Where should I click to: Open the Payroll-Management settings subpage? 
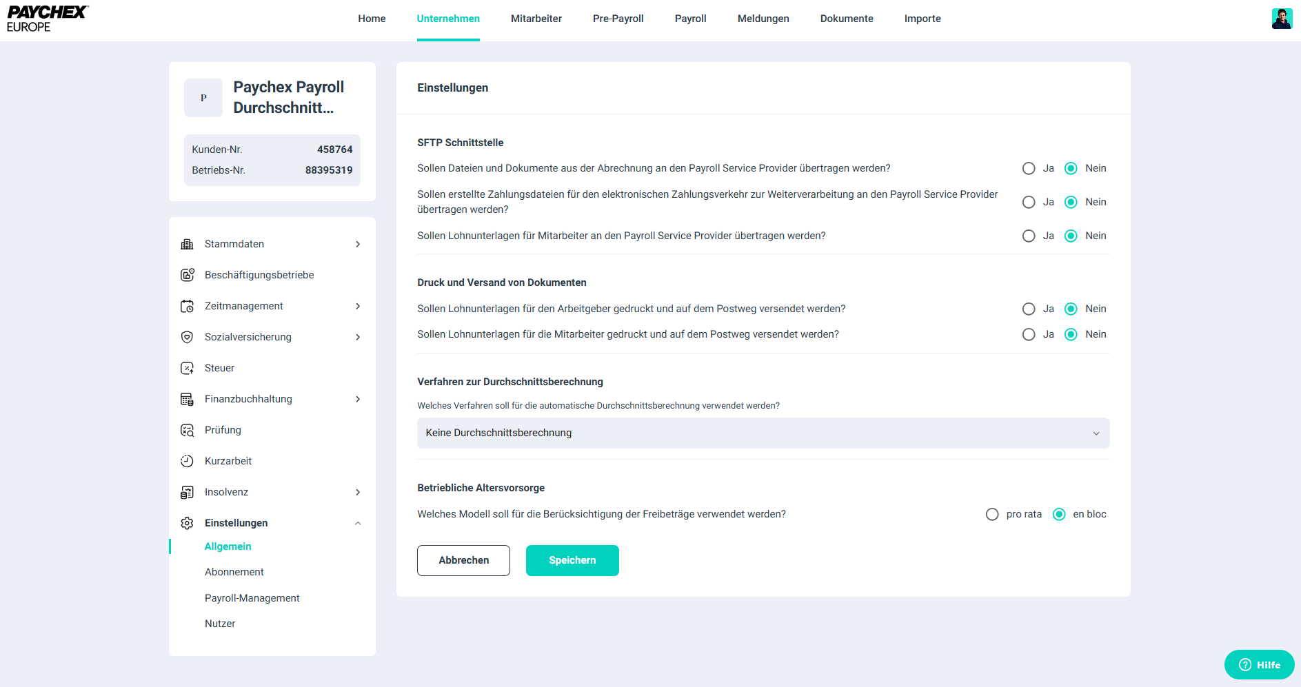click(x=252, y=598)
